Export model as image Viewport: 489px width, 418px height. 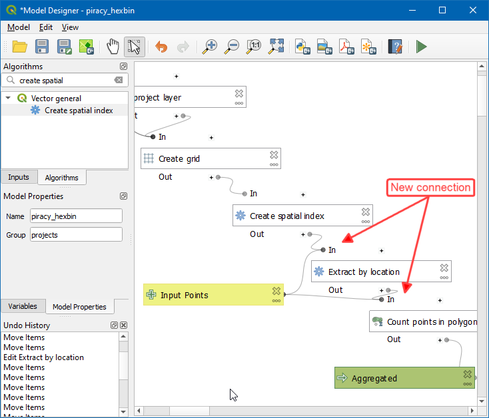coord(324,47)
